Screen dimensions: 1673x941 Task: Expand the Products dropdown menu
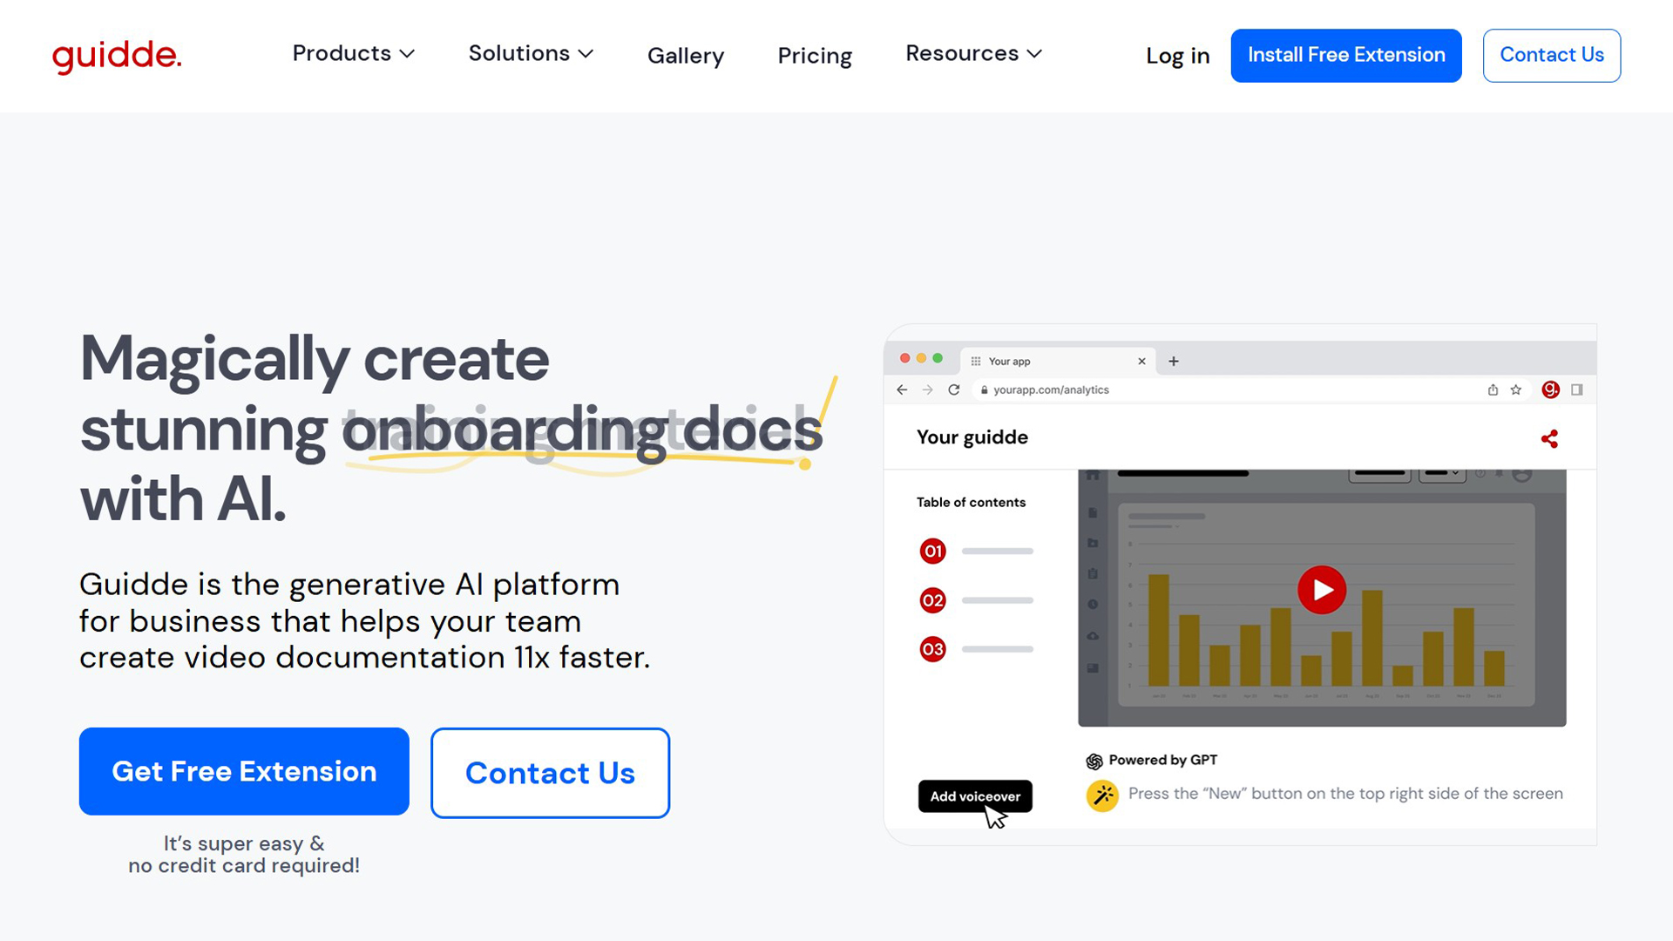pyautogui.click(x=353, y=54)
